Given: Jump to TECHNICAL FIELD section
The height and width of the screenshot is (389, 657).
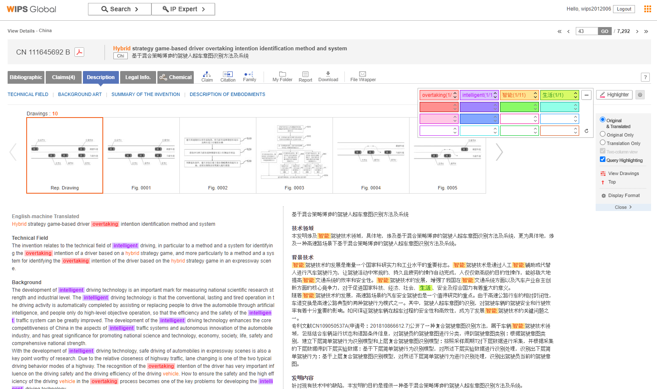Looking at the screenshot, I should [28, 94].
